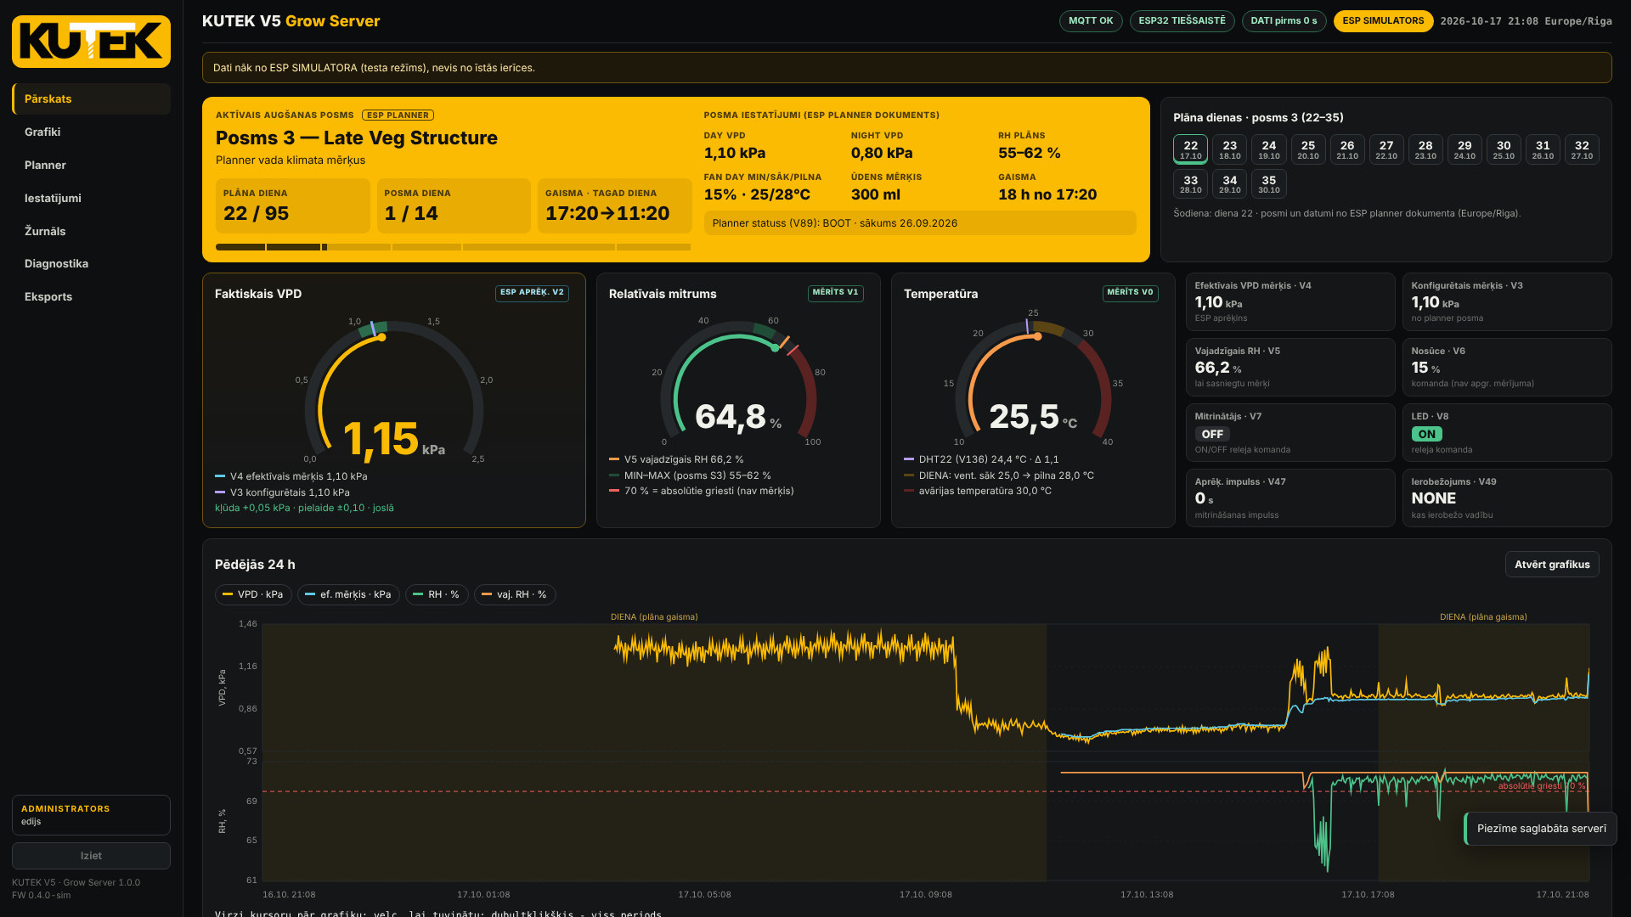Click the Iziet logout button

pyautogui.click(x=91, y=856)
